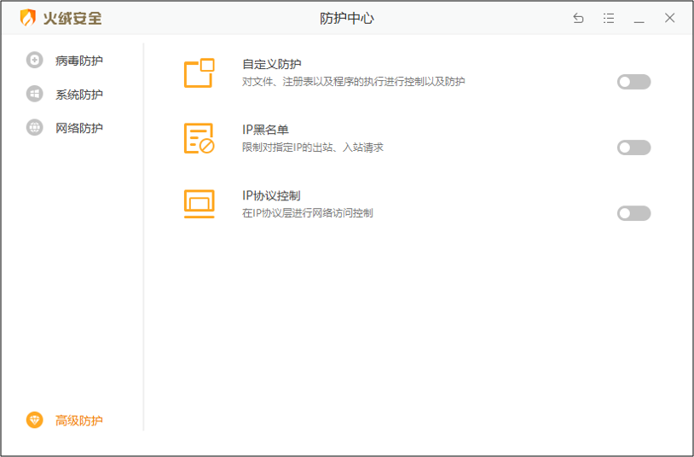Screen dimensions: 694x457
Task: Click the IP黑名单 blocked list icon
Action: tap(200, 138)
